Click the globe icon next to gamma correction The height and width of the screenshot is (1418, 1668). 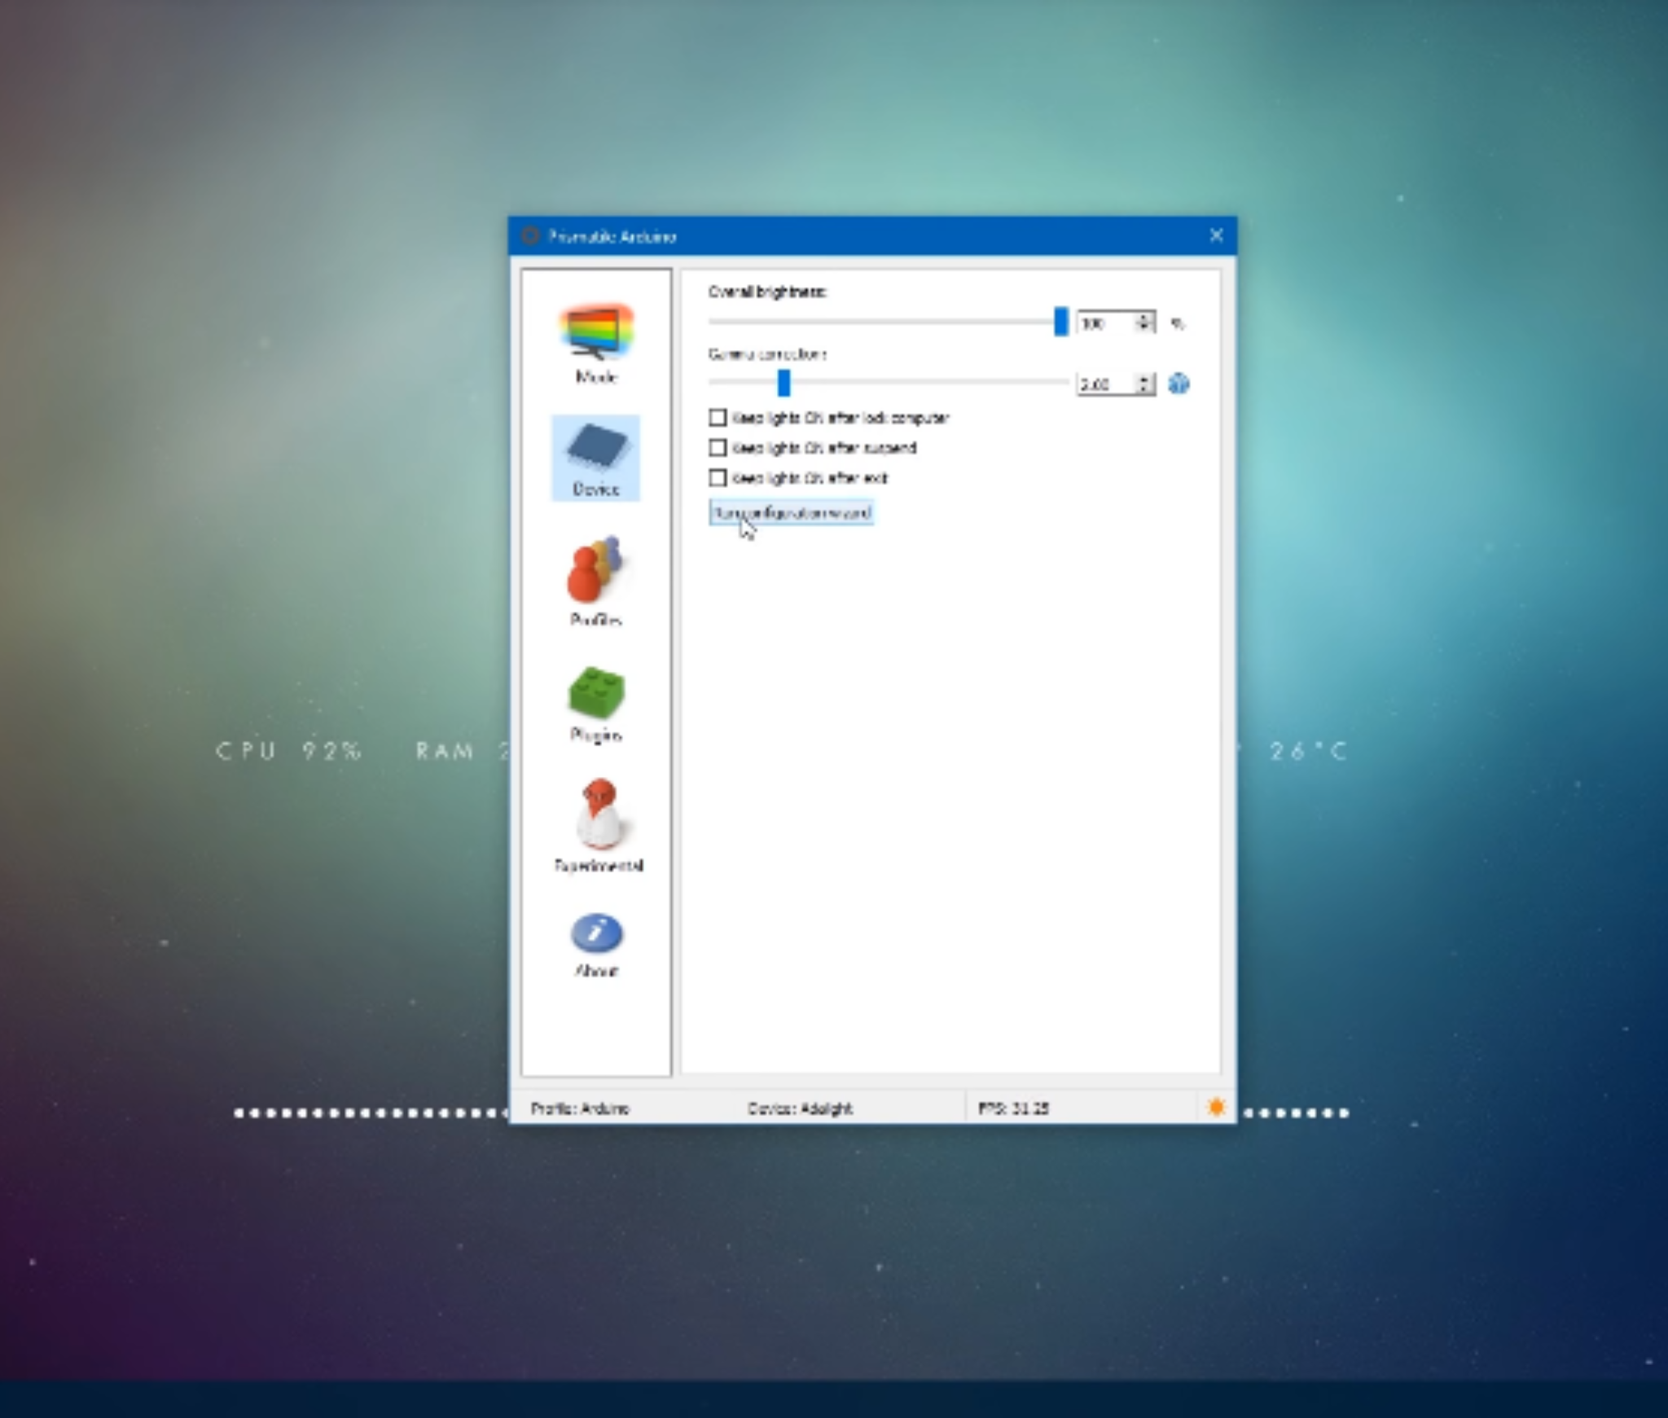(1180, 383)
